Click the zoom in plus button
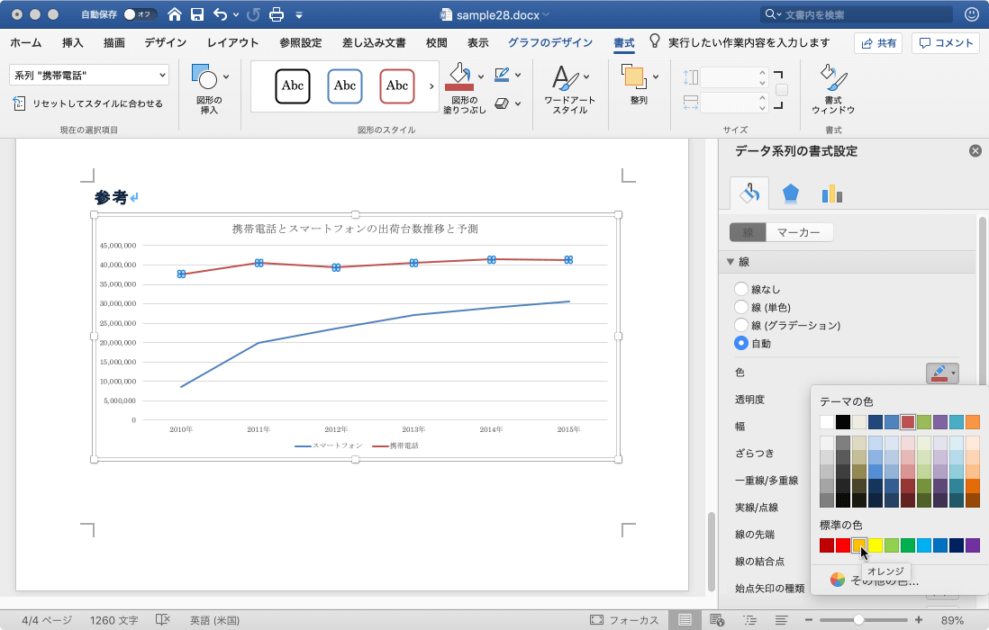This screenshot has height=630, width=989. coord(919,620)
